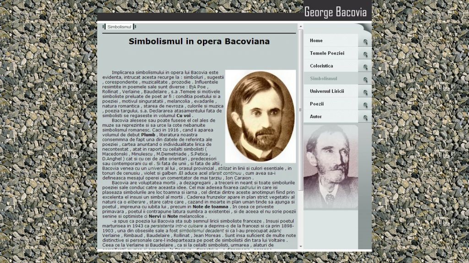The width and height of the screenshot is (469, 263).
Task: Click the cursor icon beside Universul Liricii
Action: coord(365,92)
